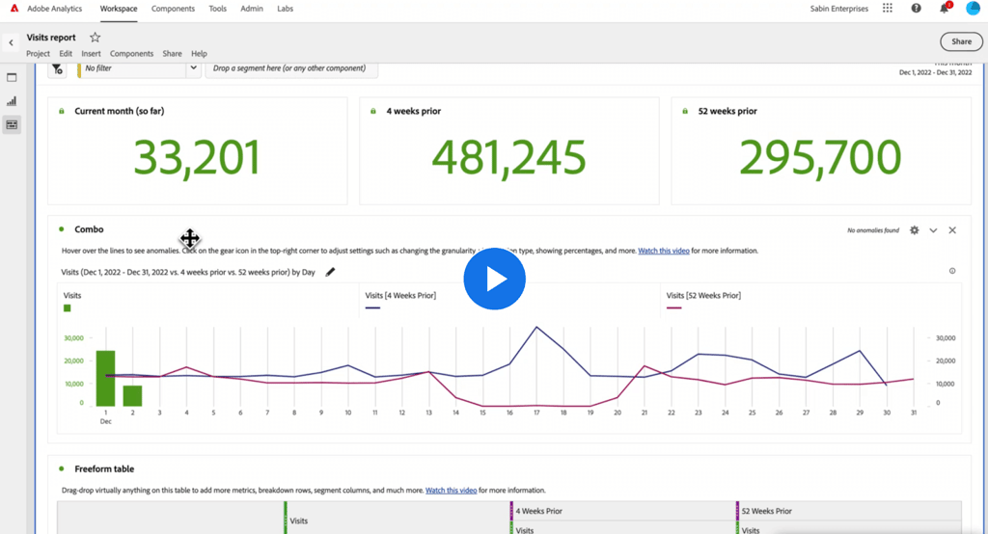
Task: Open the help question mark icon
Action: coord(917,8)
